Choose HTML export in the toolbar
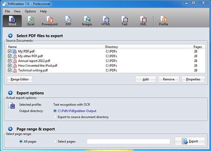The height and width of the screenshot is (151, 211). coord(106,21)
